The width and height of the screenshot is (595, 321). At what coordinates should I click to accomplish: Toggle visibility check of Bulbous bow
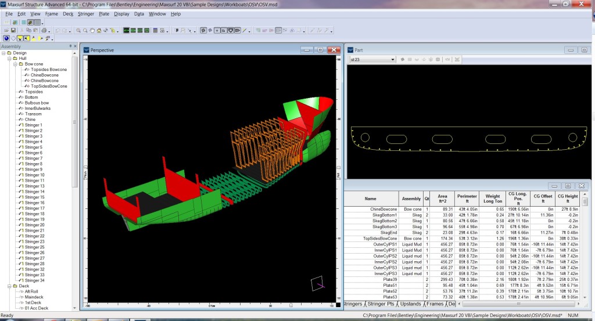click(21, 103)
